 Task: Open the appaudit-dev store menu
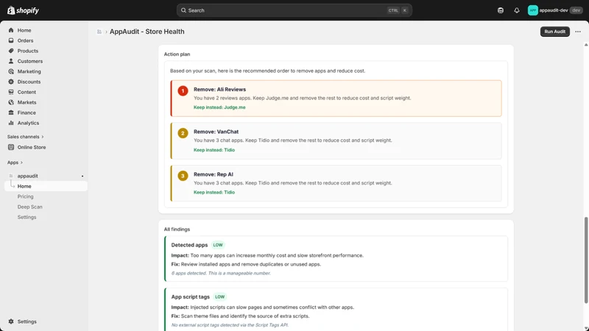click(555, 10)
